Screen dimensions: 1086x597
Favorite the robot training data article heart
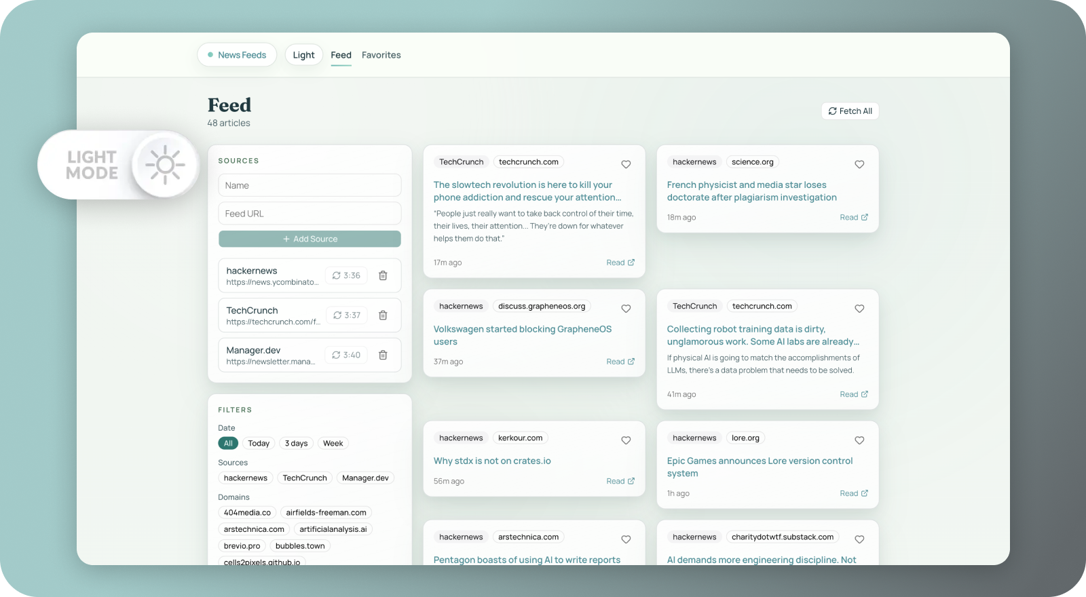pos(859,309)
